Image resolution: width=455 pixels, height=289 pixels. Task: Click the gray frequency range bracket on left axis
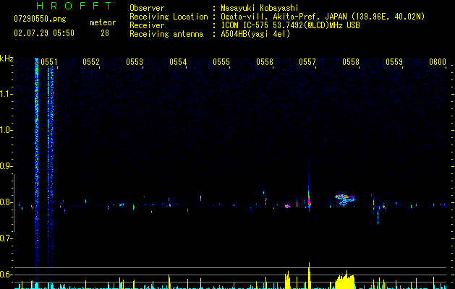coord(14,202)
